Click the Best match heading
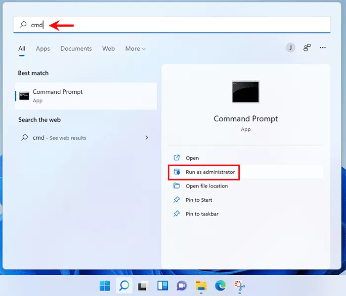The width and height of the screenshot is (346, 296). (x=33, y=73)
